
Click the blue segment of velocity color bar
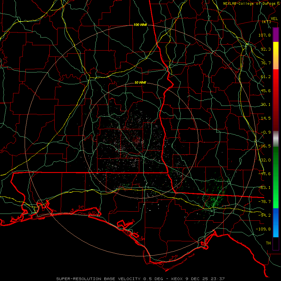276,223
